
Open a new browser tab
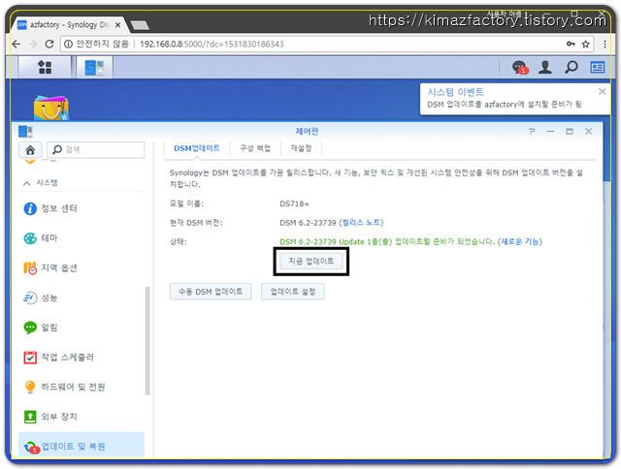coord(140,26)
